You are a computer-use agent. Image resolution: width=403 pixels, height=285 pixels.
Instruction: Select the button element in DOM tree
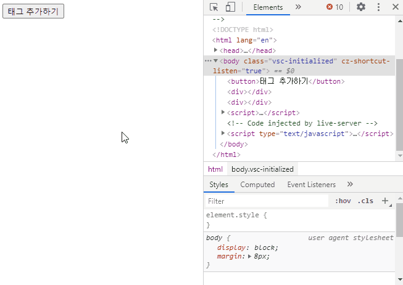286,81
